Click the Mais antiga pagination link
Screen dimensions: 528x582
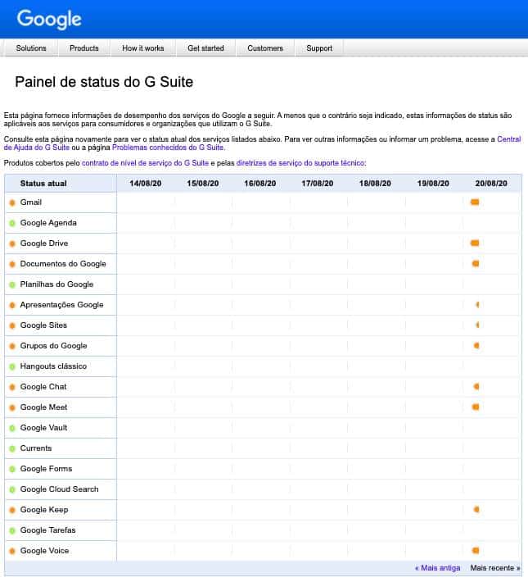pos(437,568)
